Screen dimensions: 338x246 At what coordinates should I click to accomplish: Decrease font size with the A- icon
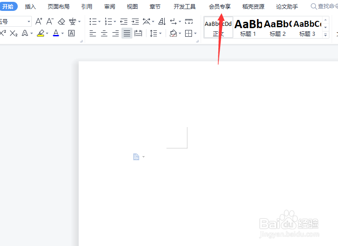(50, 21)
